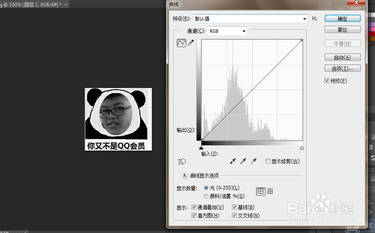Select the pencil tool to draw curve freehand

190,42
